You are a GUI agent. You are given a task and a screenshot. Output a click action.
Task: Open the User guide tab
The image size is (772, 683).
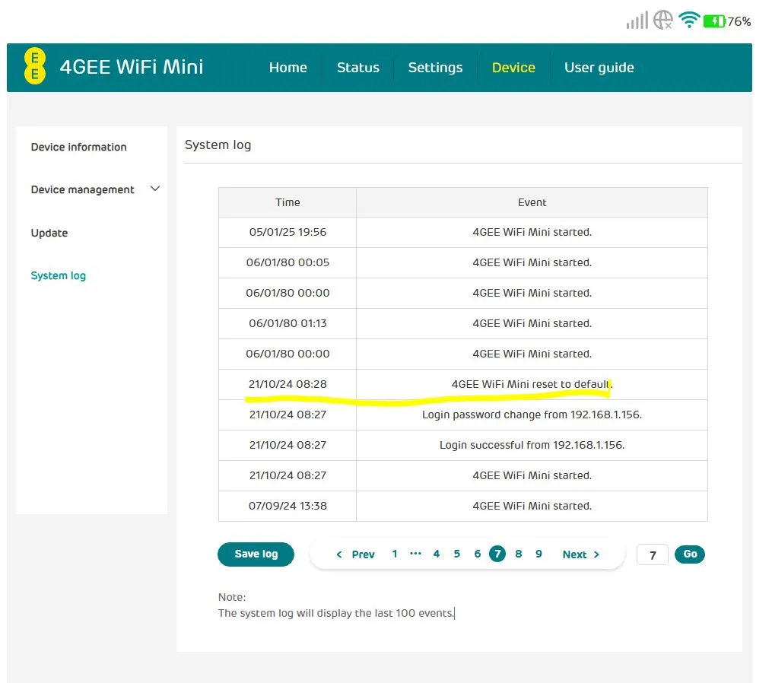[599, 68]
